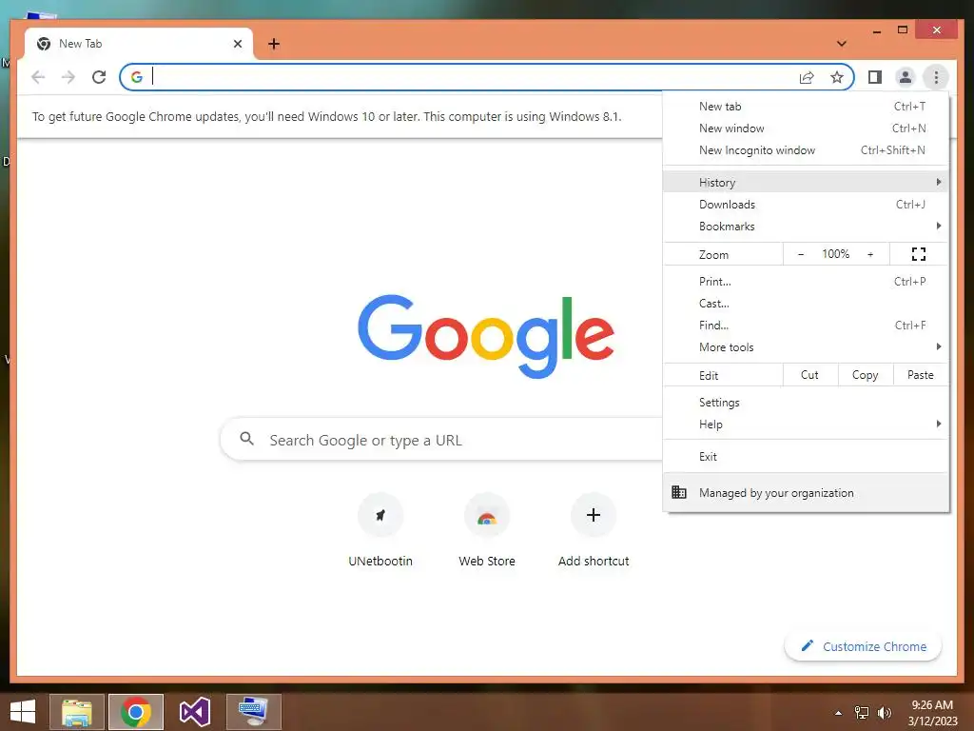Bookmark this tab with the star icon
974x731 pixels.
click(x=837, y=77)
